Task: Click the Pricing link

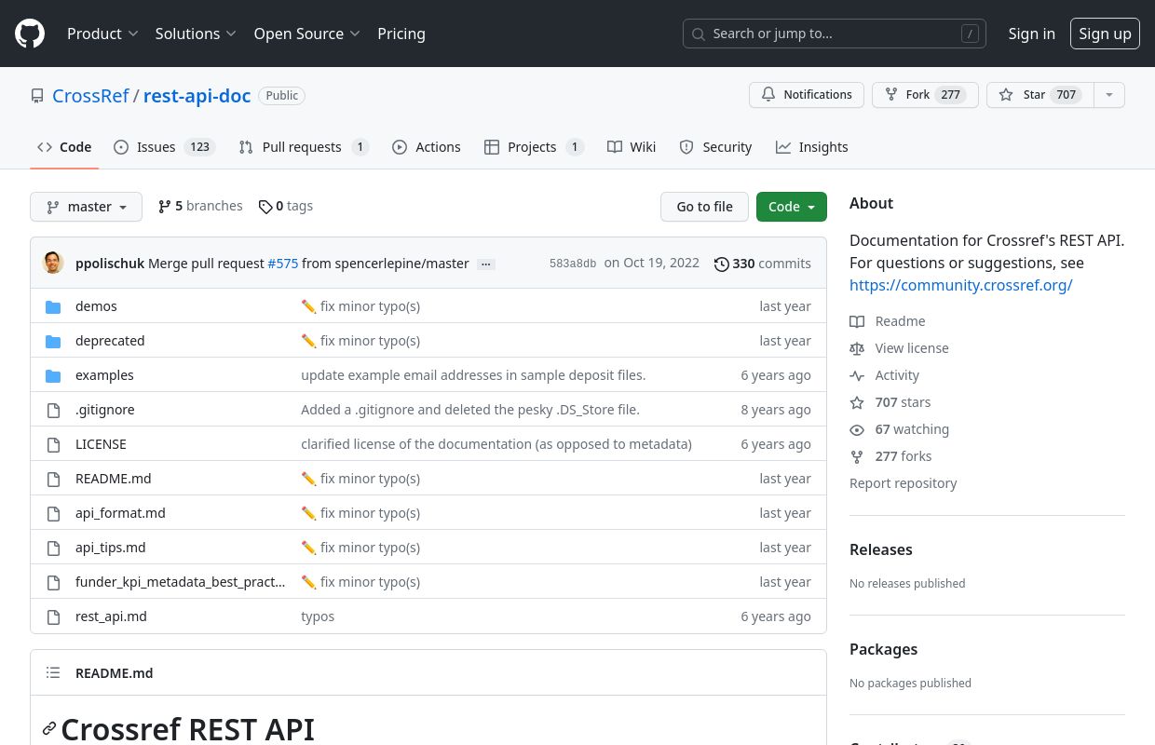Action: tap(401, 34)
